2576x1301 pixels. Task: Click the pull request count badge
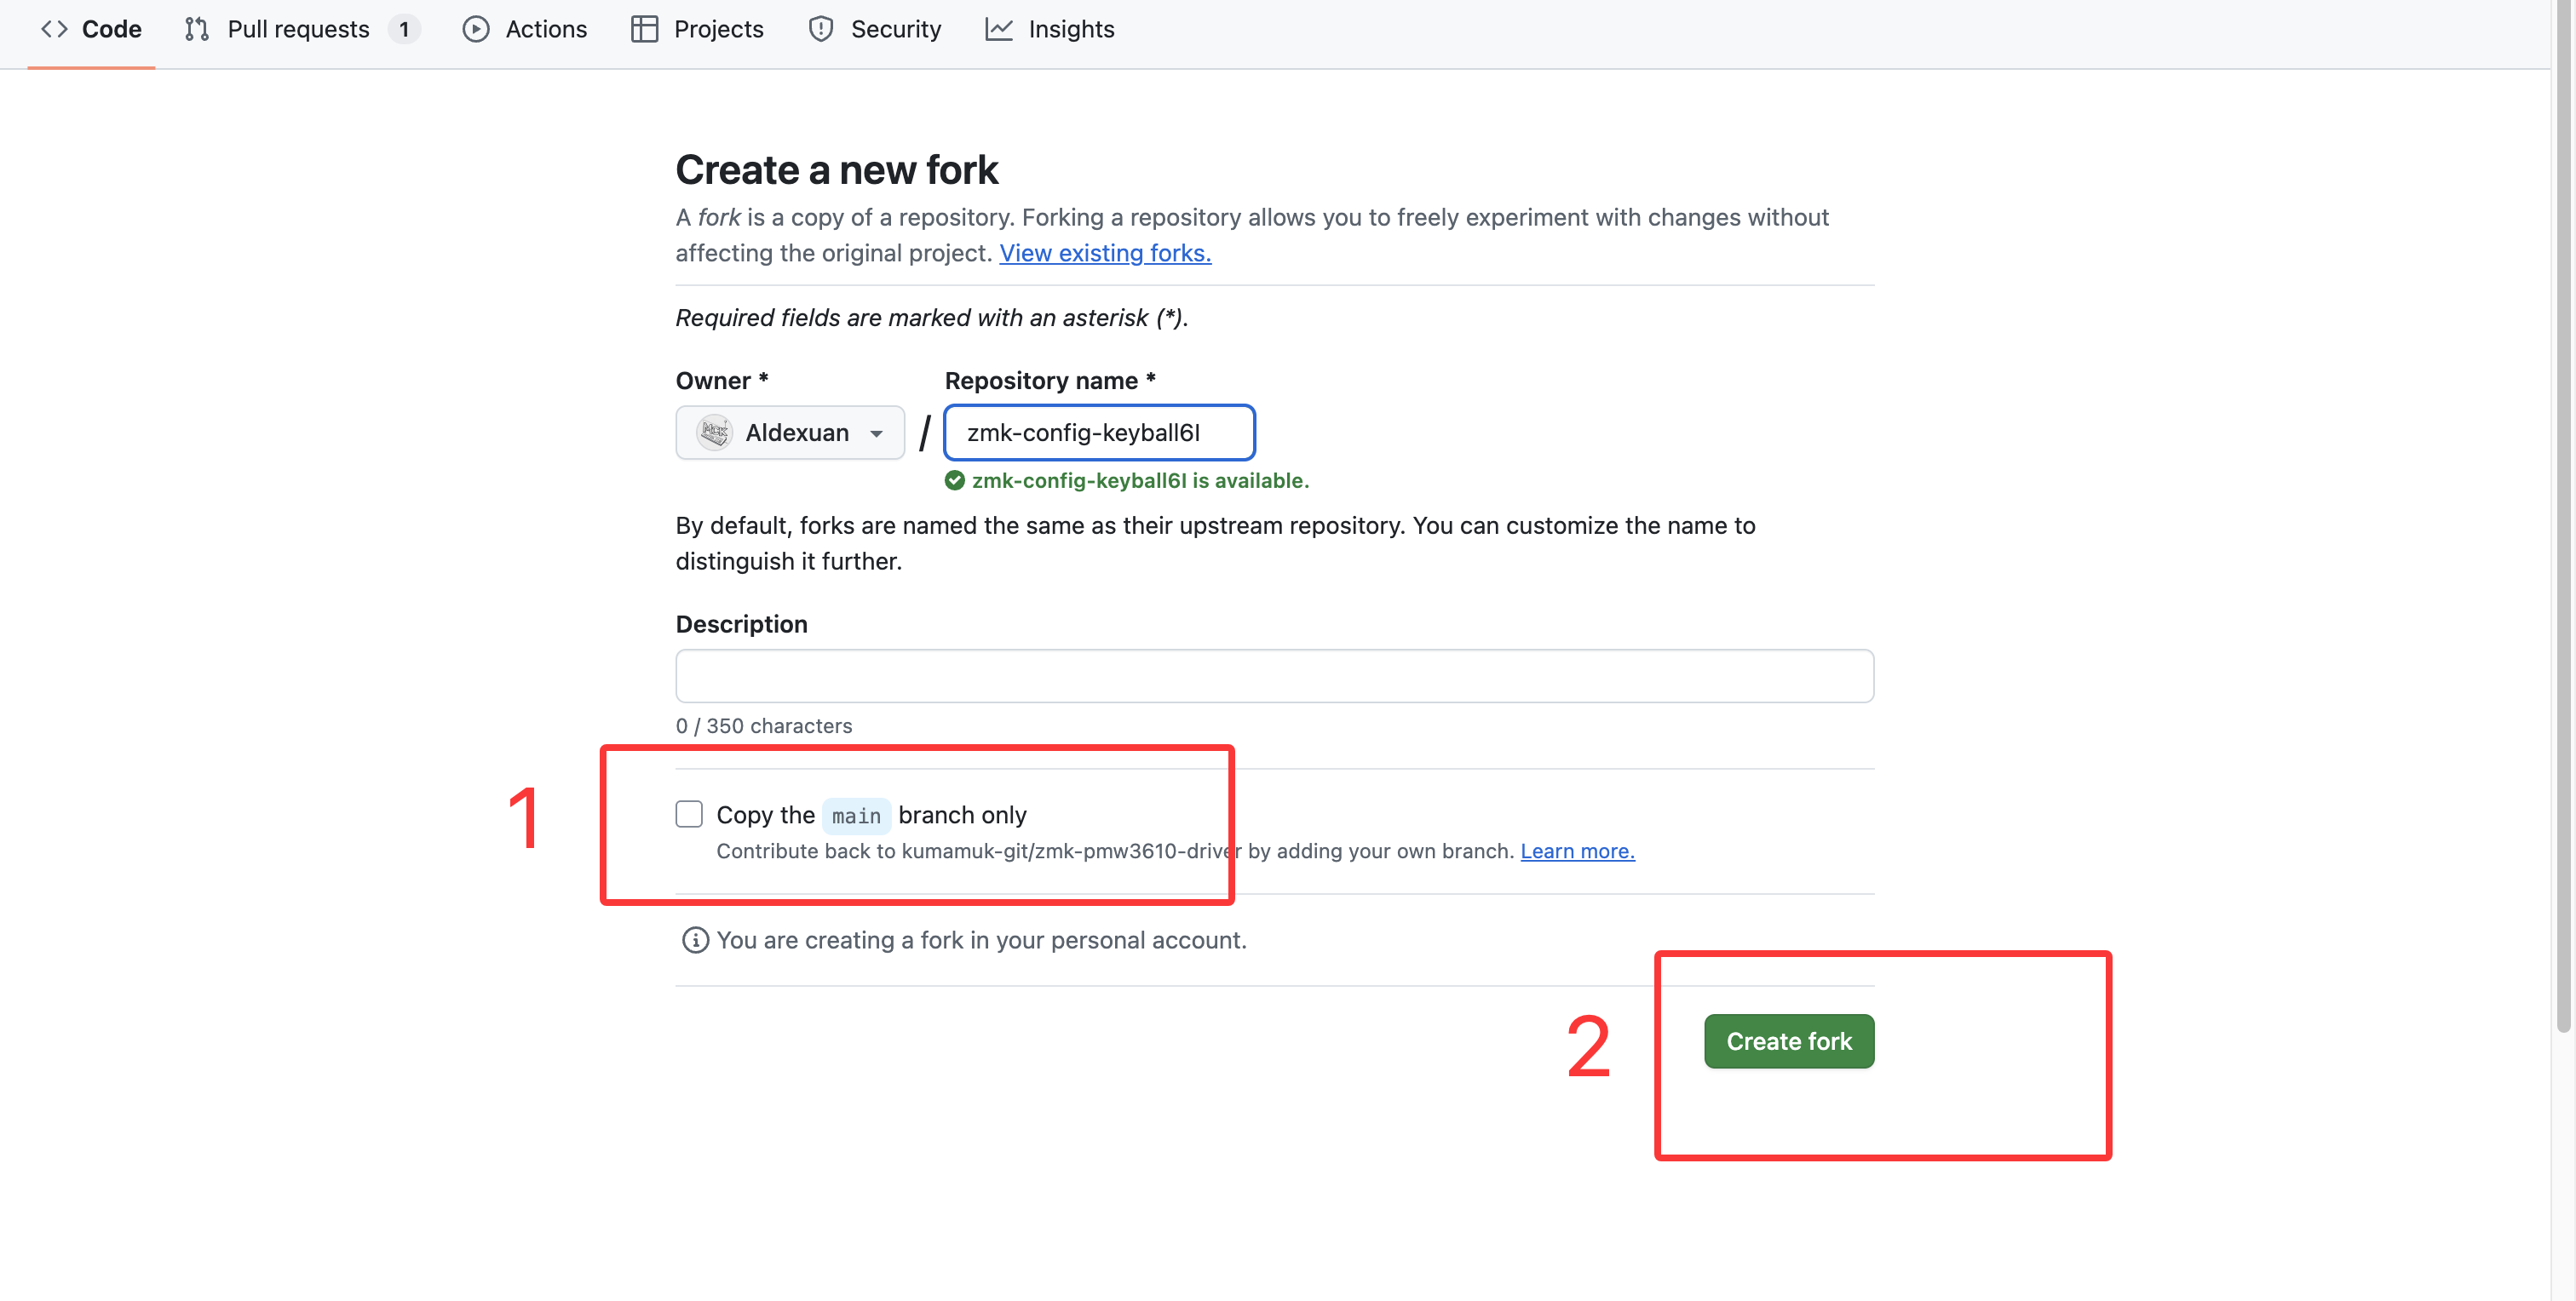[x=404, y=29]
